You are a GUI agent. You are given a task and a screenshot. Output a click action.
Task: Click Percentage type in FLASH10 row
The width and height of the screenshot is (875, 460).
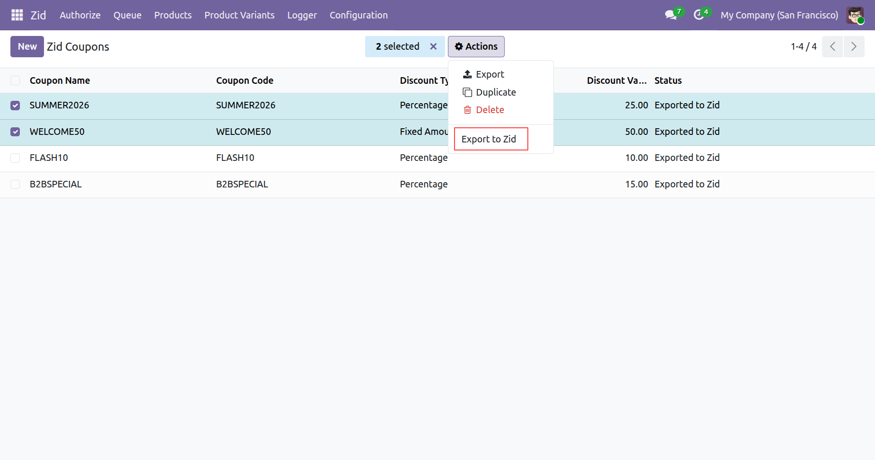coord(424,158)
